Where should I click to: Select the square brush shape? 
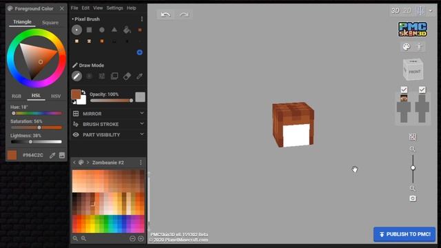(89, 30)
